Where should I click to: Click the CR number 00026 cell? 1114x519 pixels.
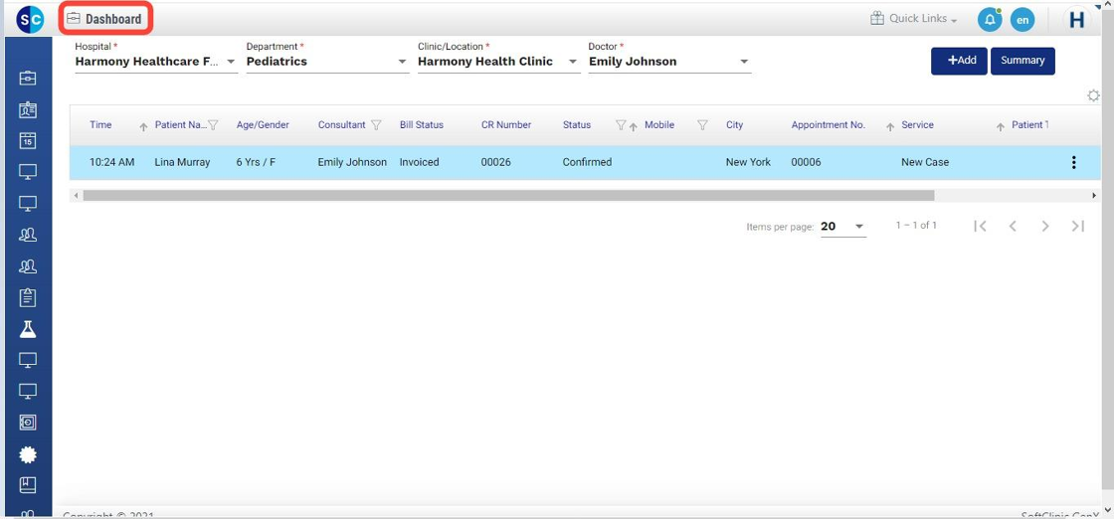pos(496,163)
